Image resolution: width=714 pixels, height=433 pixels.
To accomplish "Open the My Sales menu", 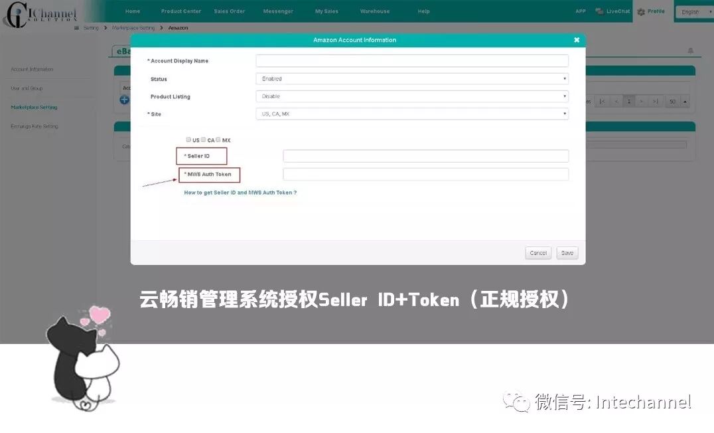I will pyautogui.click(x=327, y=11).
